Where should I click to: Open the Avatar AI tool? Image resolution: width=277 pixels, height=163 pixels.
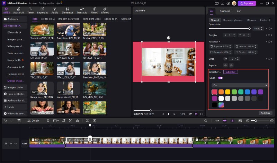[18, 11]
